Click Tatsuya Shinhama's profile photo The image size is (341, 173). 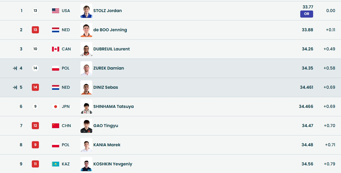(86, 107)
